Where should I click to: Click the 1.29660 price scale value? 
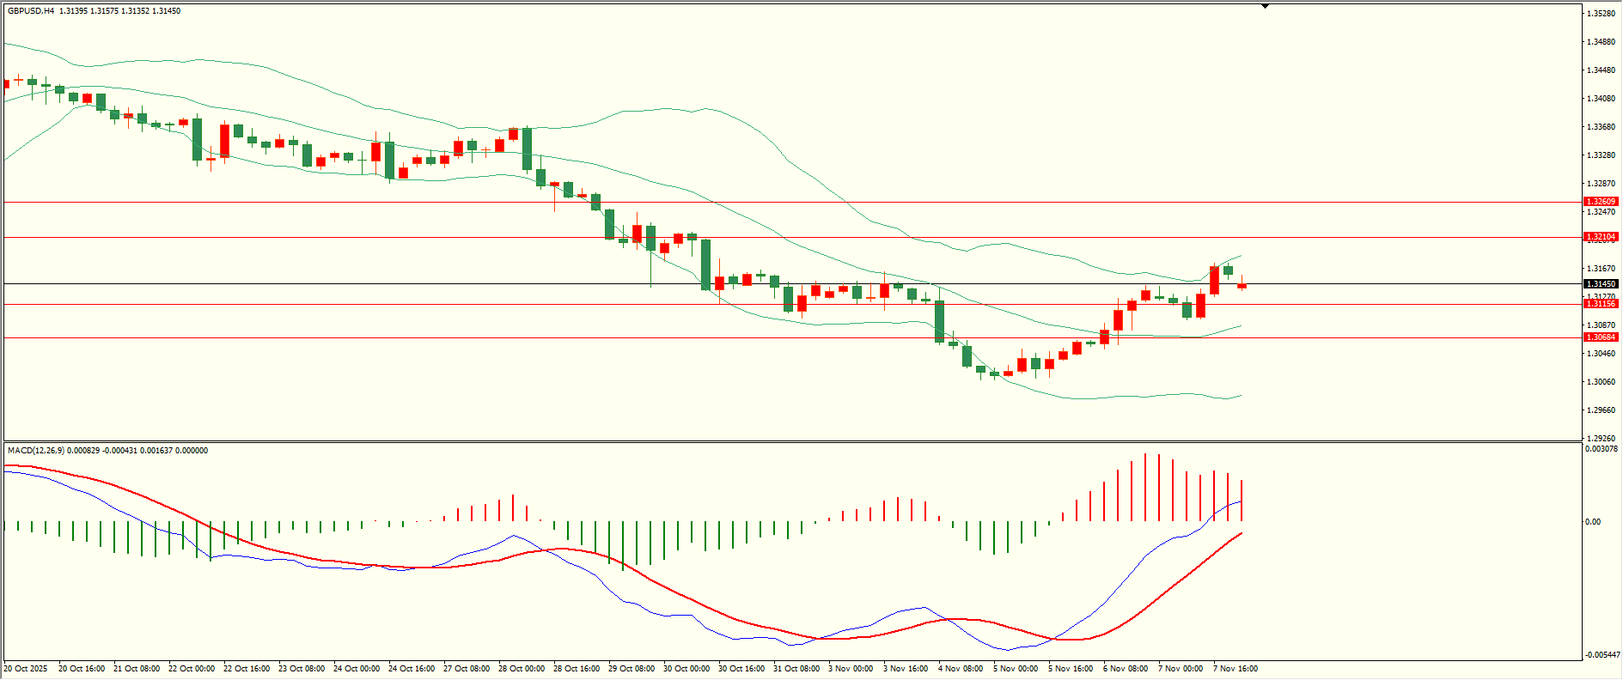[1600, 410]
